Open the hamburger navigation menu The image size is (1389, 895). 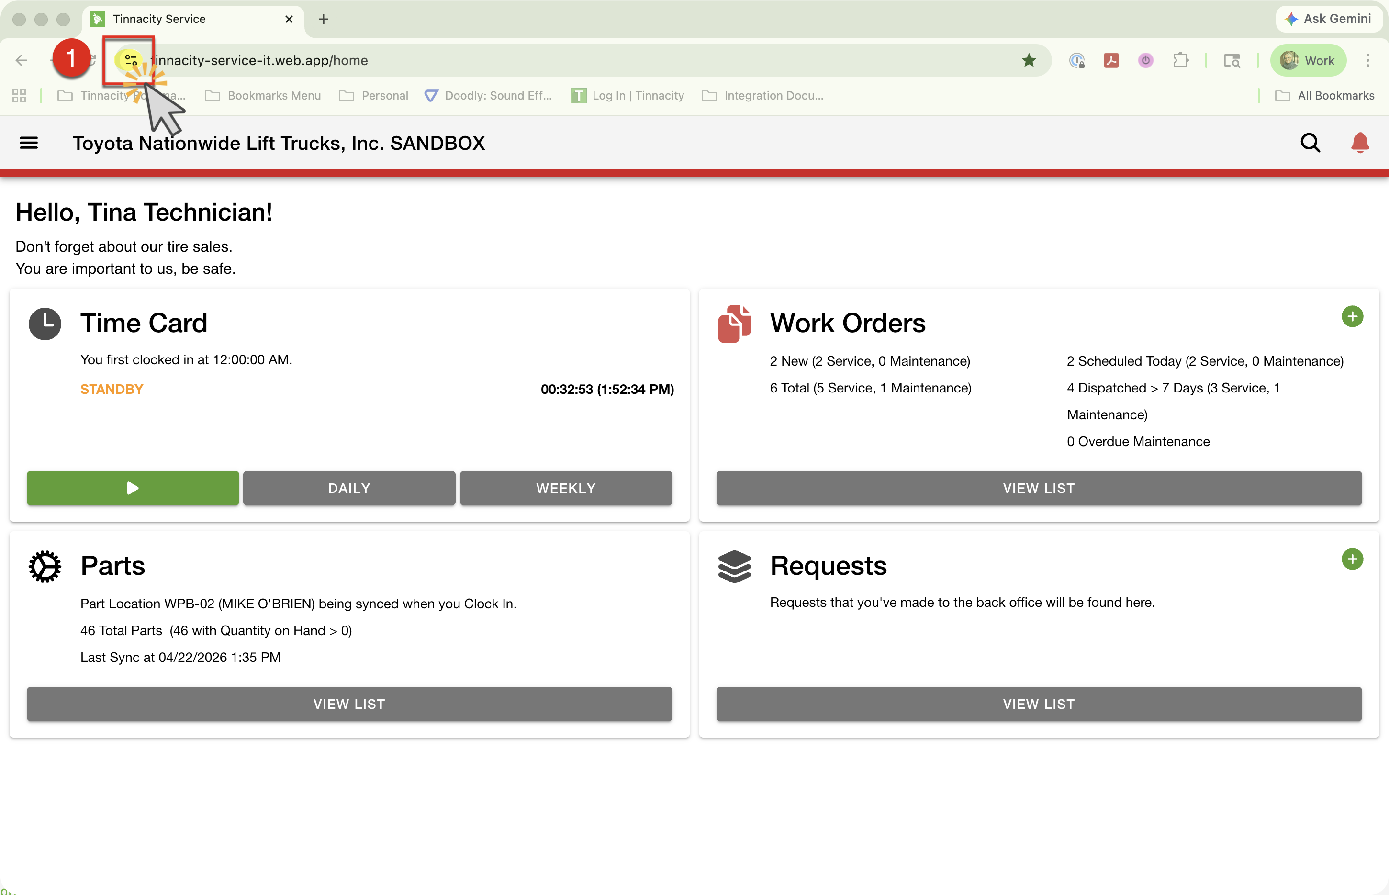coord(28,143)
